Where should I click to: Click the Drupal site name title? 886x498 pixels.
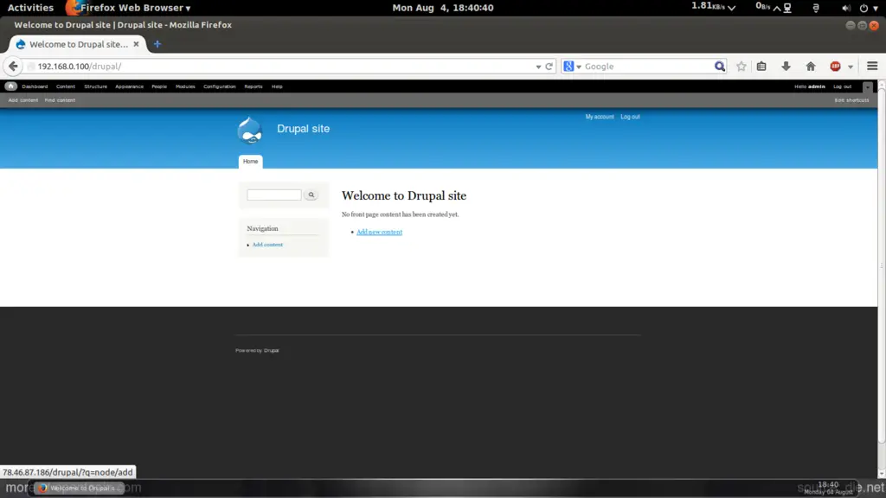[x=303, y=129]
